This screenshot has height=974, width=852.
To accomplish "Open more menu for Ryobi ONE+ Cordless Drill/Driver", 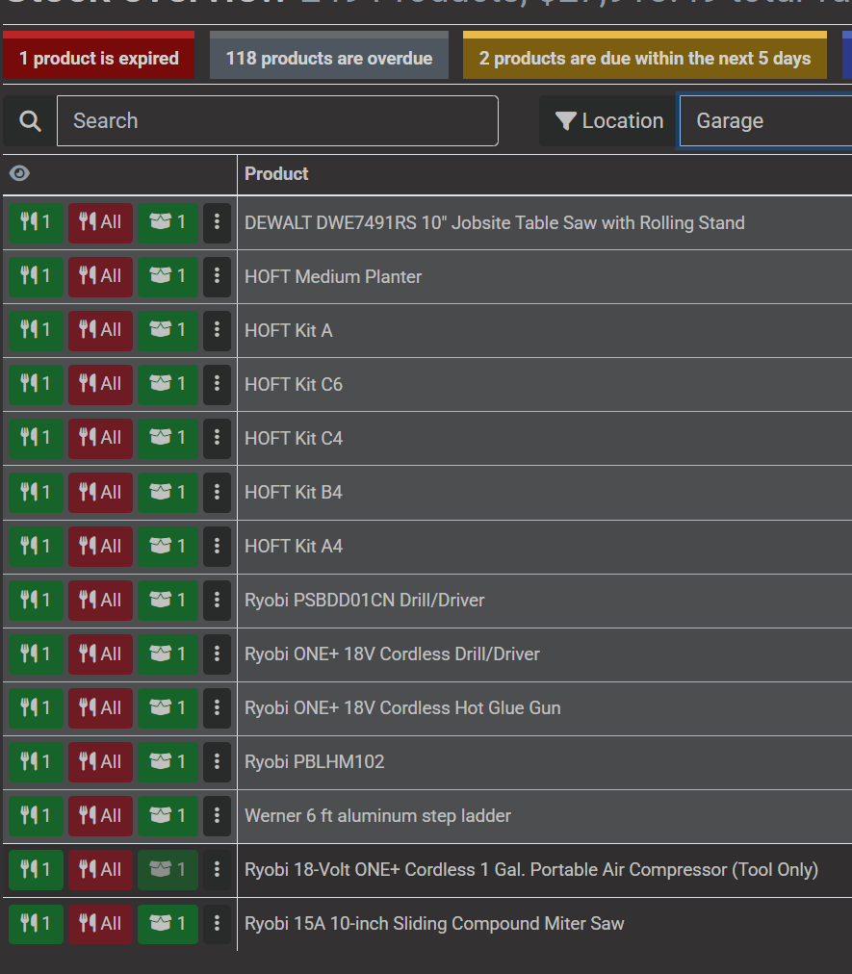I will click(217, 654).
